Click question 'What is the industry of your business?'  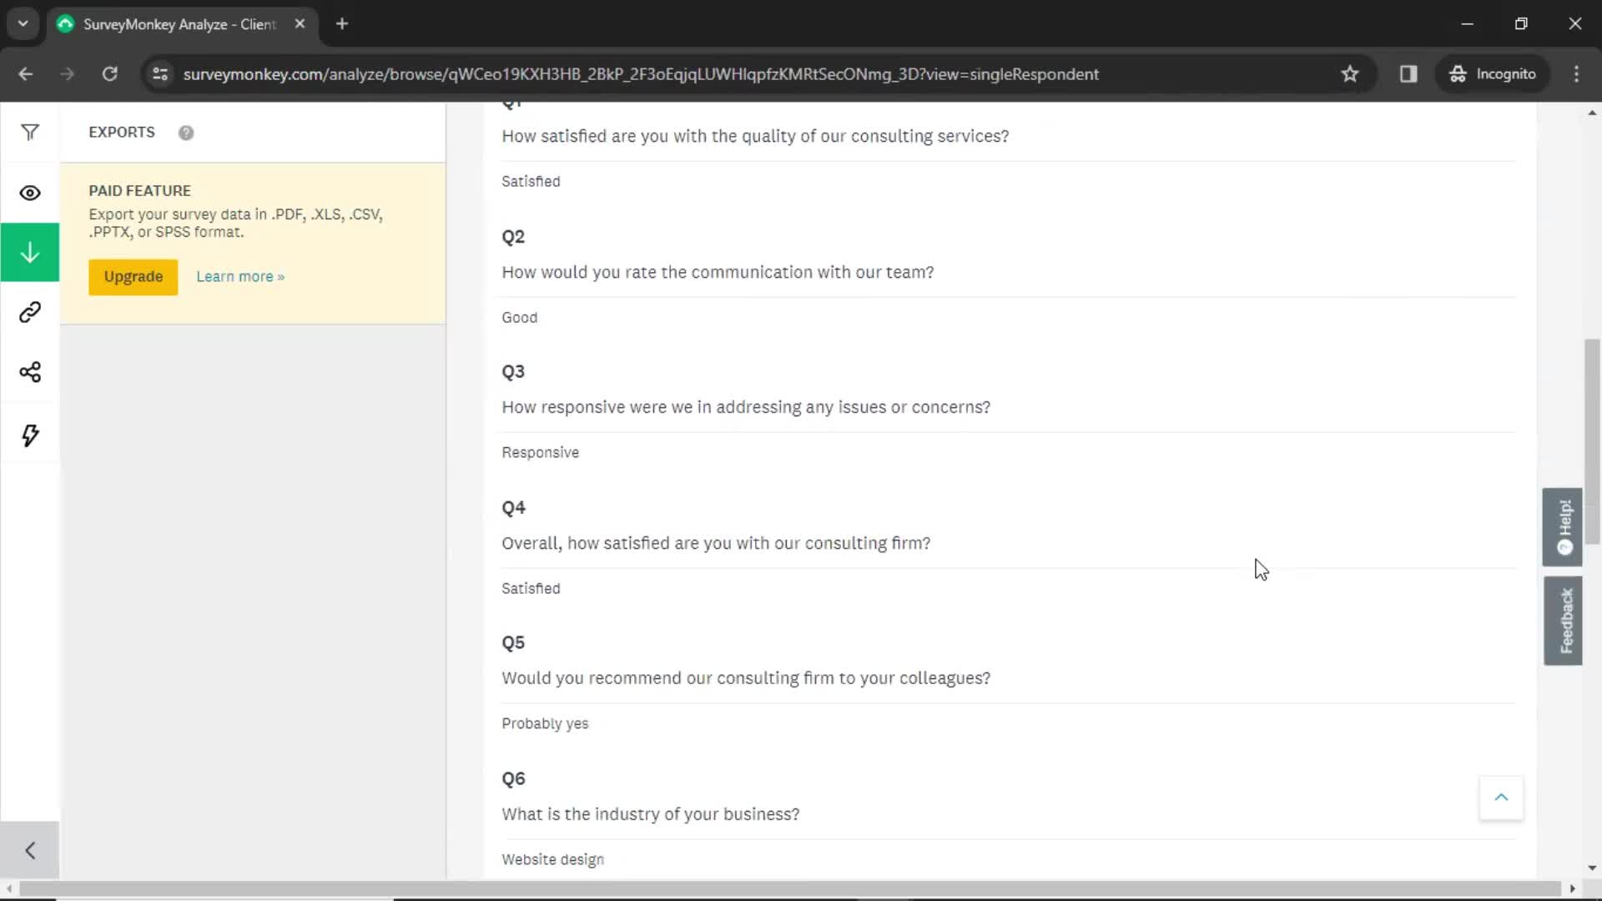coord(650,814)
